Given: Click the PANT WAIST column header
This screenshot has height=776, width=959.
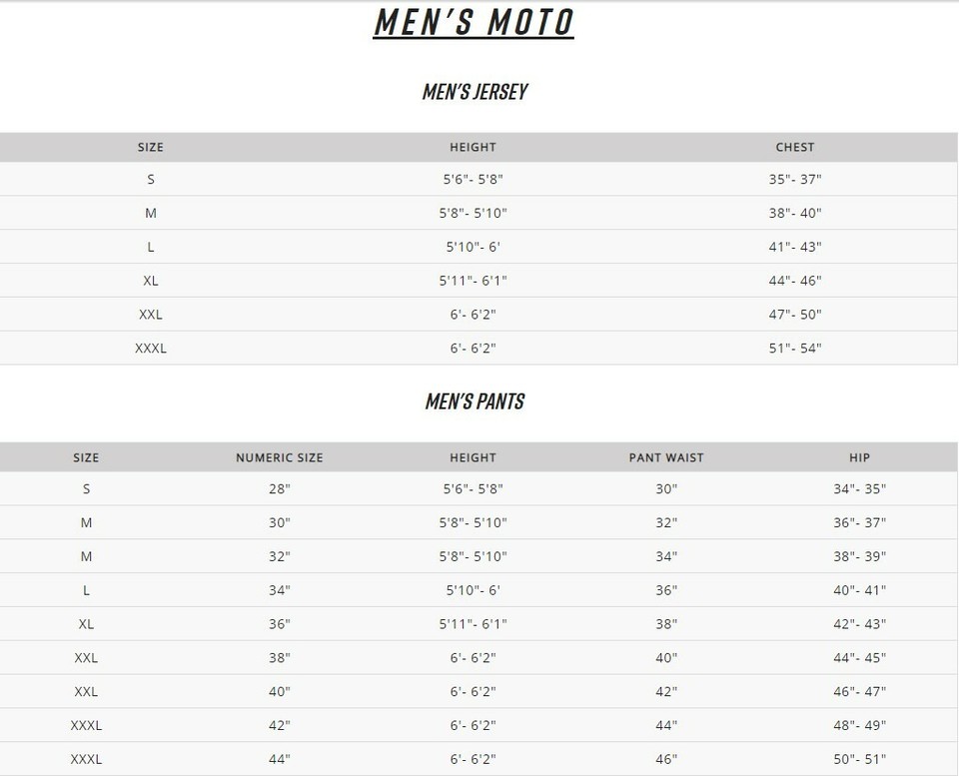Looking at the screenshot, I should point(666,457).
